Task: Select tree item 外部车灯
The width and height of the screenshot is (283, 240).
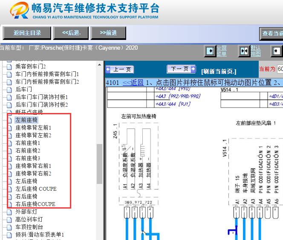Action: 26,212
